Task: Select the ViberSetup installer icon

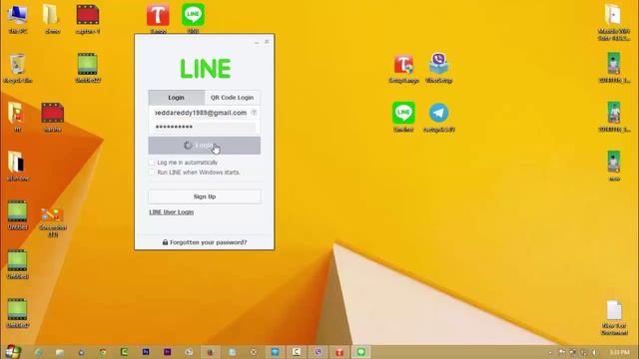Action: (x=438, y=68)
